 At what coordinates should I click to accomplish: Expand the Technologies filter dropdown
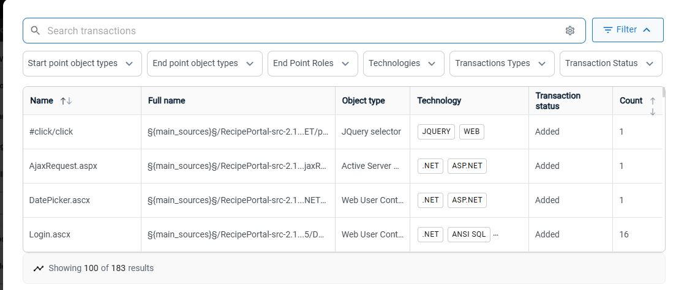tap(404, 64)
